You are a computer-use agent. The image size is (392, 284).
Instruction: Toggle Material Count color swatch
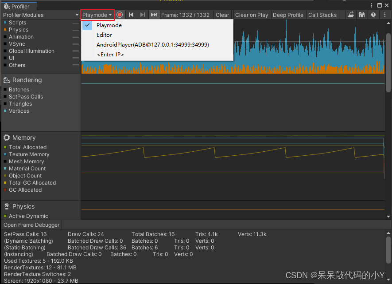(x=5, y=168)
